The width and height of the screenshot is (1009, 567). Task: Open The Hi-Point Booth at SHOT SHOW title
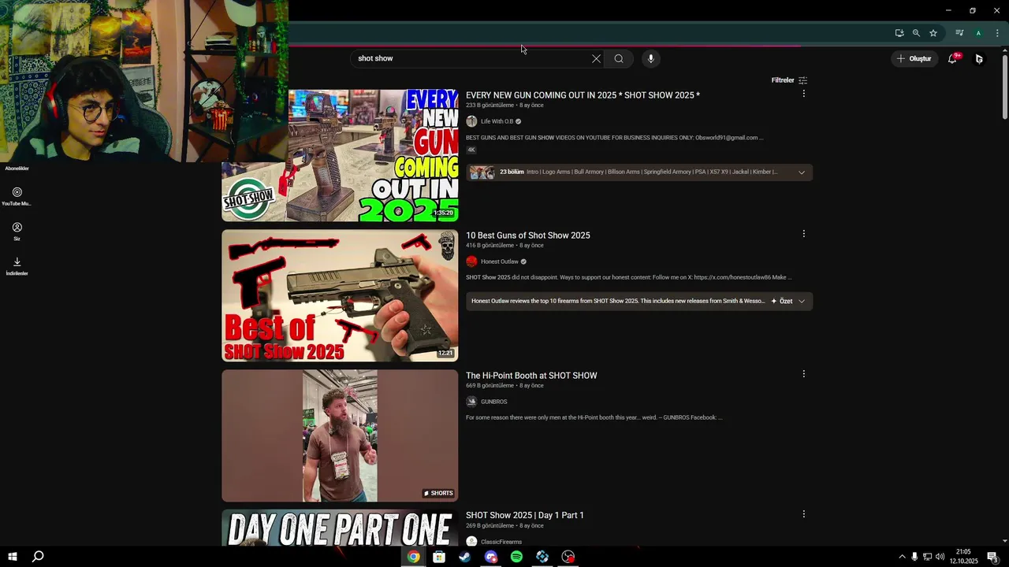(531, 376)
